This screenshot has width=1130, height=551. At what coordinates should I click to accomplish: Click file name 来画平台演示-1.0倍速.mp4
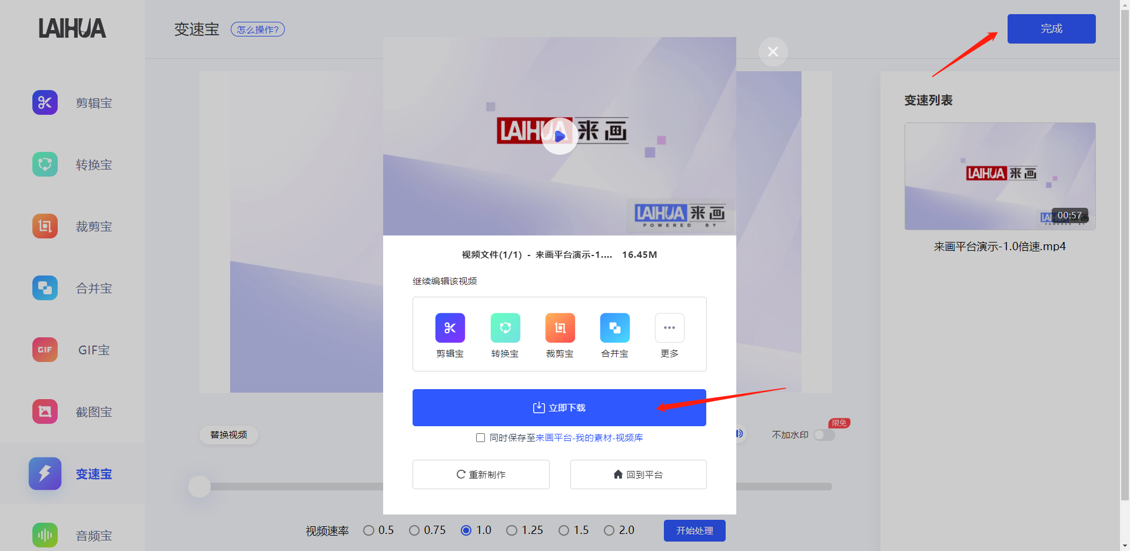(x=1000, y=247)
